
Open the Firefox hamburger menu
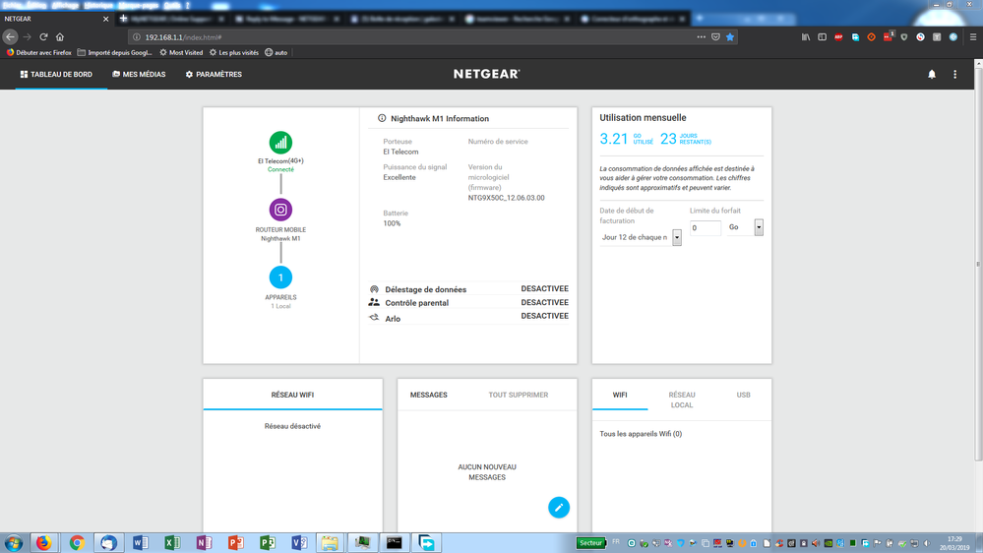point(973,37)
